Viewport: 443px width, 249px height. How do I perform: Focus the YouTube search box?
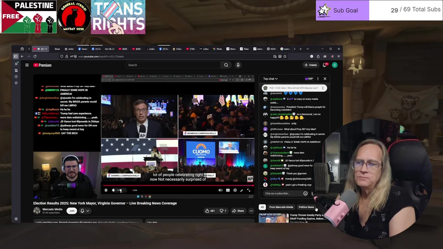[x=172, y=65]
